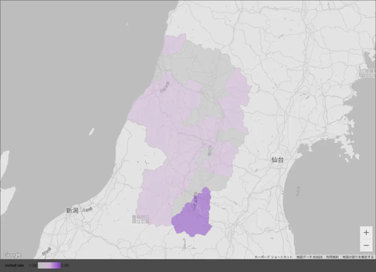This screenshot has height=272, width=376.
Task: Select the northernmost light purple coastal region
Action: tap(174, 45)
